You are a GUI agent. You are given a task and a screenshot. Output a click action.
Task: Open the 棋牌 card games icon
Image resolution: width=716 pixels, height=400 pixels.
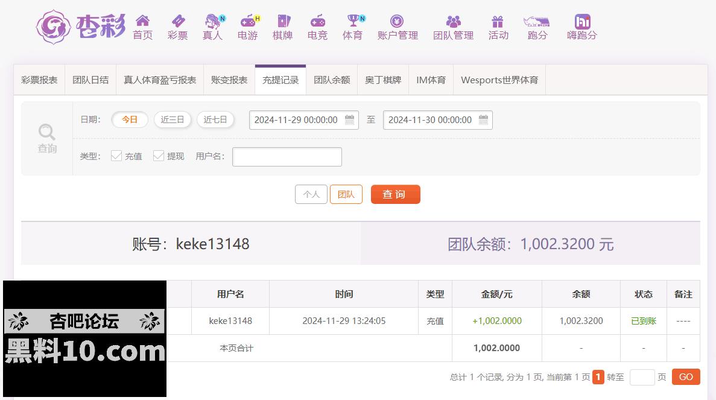[x=282, y=22]
